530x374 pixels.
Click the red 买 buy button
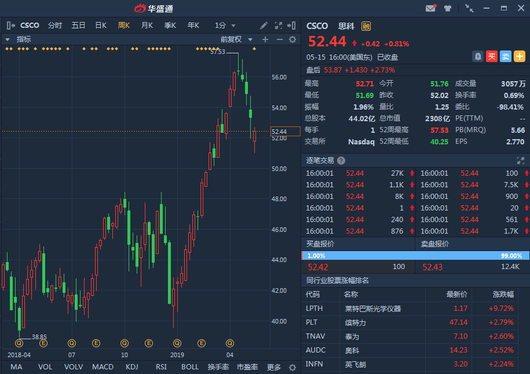(x=492, y=56)
